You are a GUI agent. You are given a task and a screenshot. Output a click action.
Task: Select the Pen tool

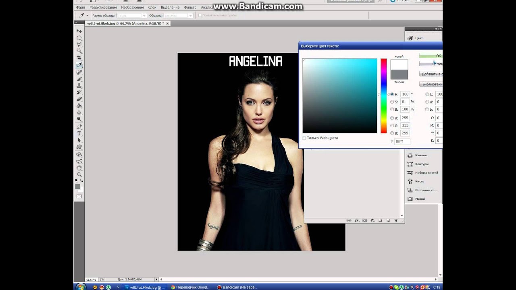[79, 127]
